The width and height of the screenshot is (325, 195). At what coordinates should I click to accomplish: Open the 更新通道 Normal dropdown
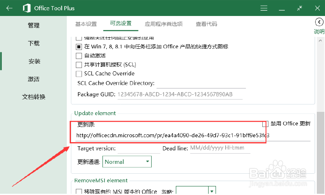click(127, 162)
